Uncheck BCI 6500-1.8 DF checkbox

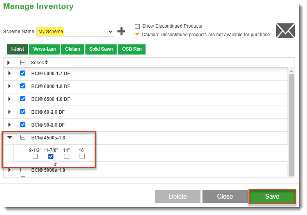point(23,99)
